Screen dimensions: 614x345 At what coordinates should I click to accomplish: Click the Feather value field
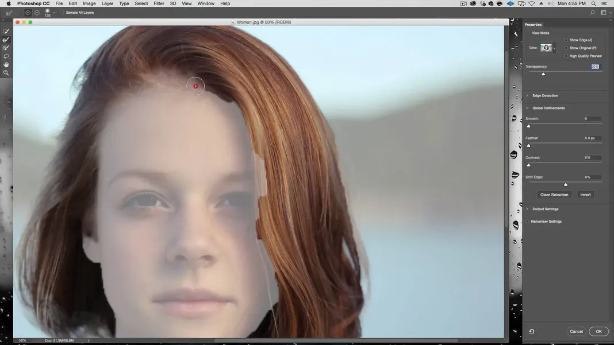[x=593, y=138]
